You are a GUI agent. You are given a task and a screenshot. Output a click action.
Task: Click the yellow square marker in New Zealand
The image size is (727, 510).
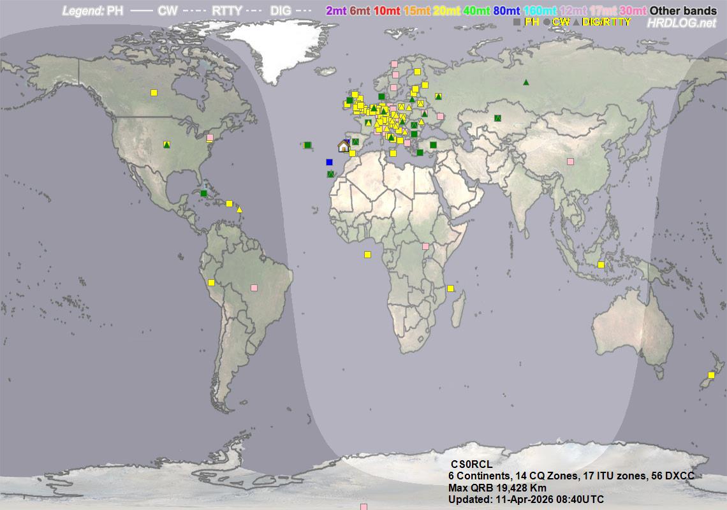pyautogui.click(x=711, y=375)
